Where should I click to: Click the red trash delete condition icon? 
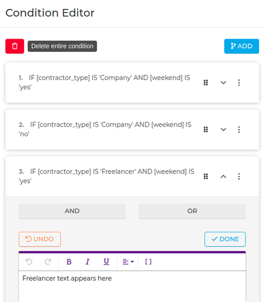[15, 46]
